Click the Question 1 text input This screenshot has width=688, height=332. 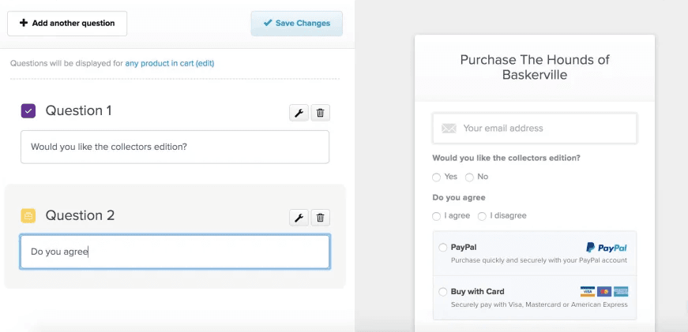tap(175, 147)
